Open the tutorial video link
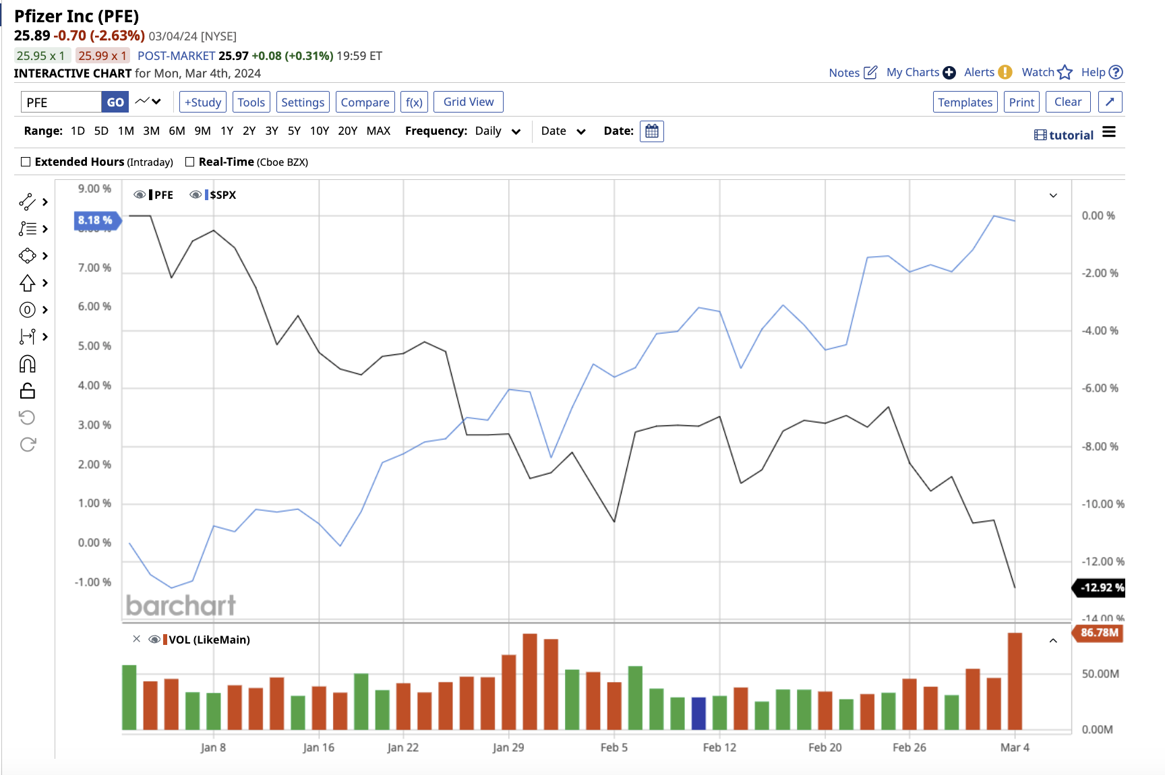This screenshot has width=1165, height=775. click(1064, 135)
